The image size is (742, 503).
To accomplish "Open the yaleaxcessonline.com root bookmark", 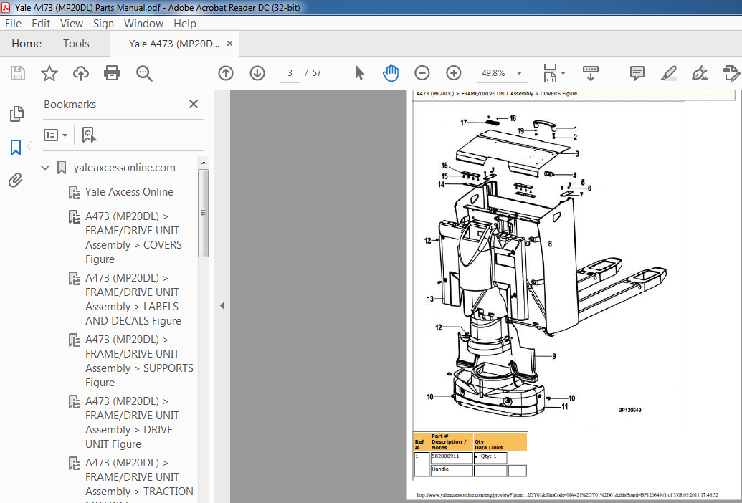I will tap(125, 168).
